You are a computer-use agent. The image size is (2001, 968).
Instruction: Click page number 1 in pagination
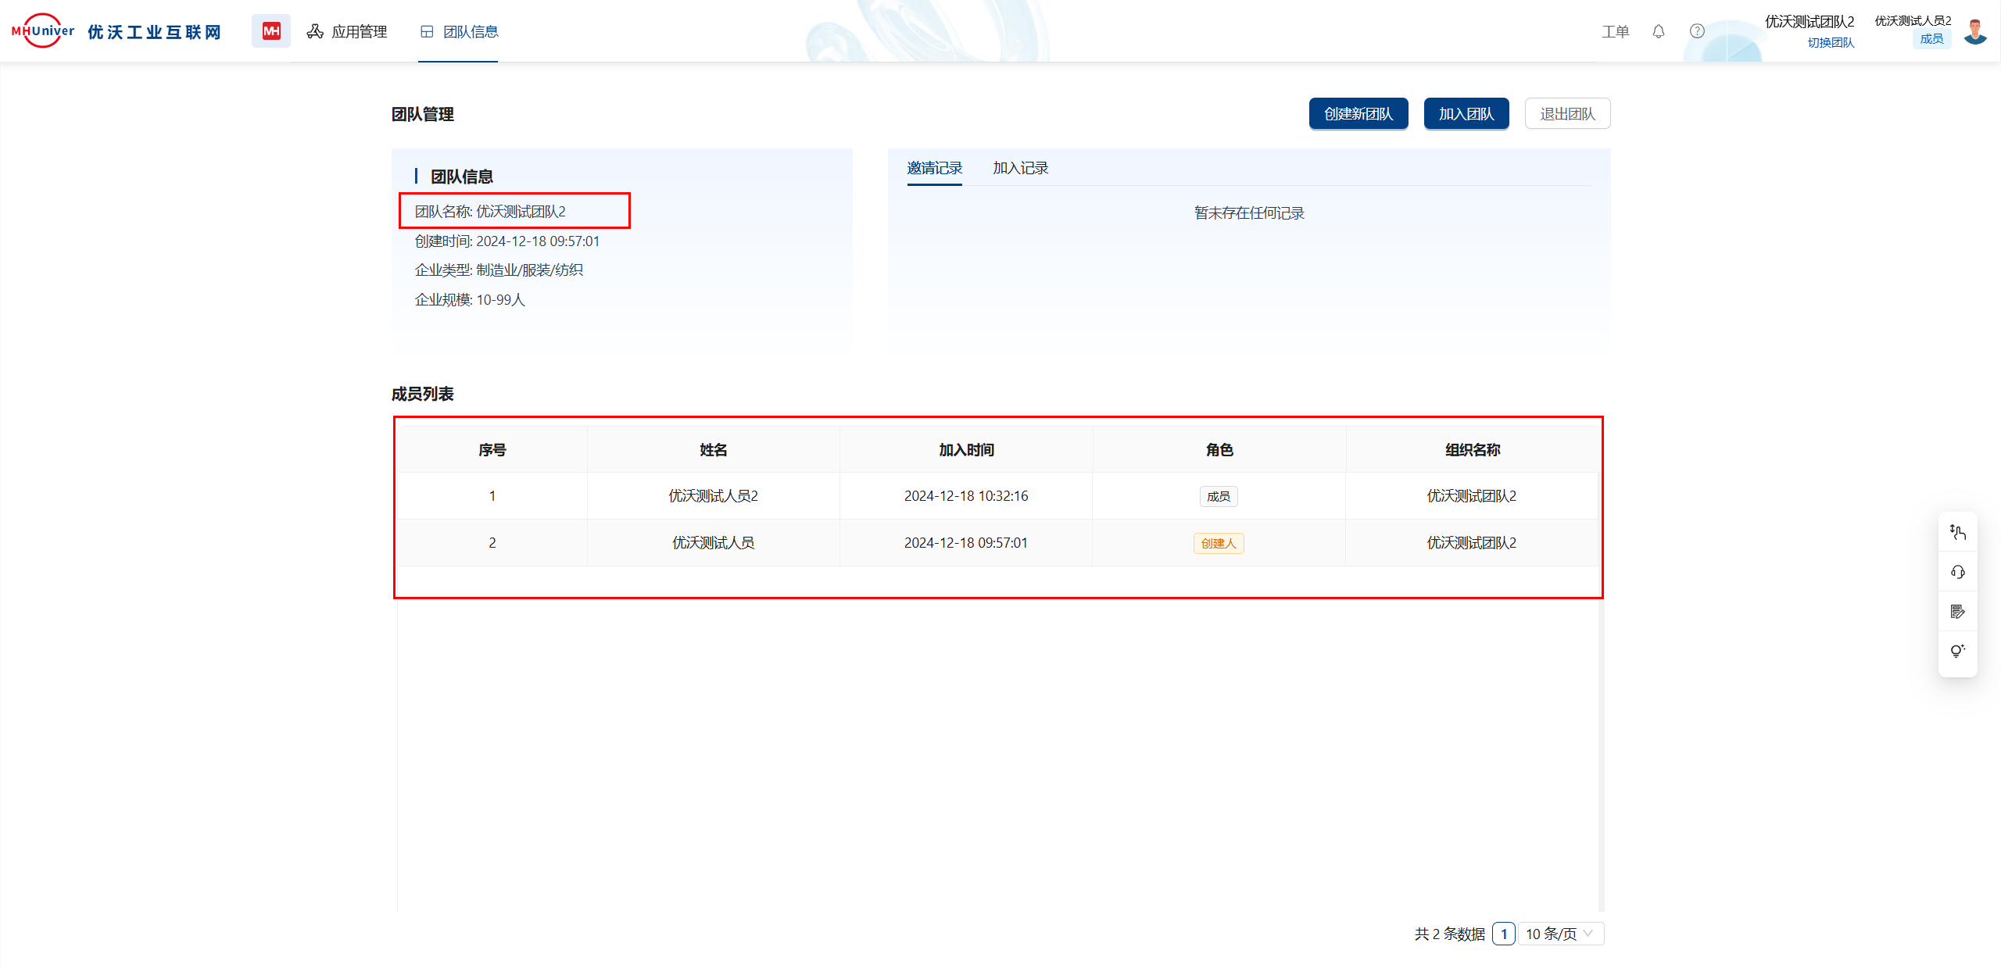1503,934
